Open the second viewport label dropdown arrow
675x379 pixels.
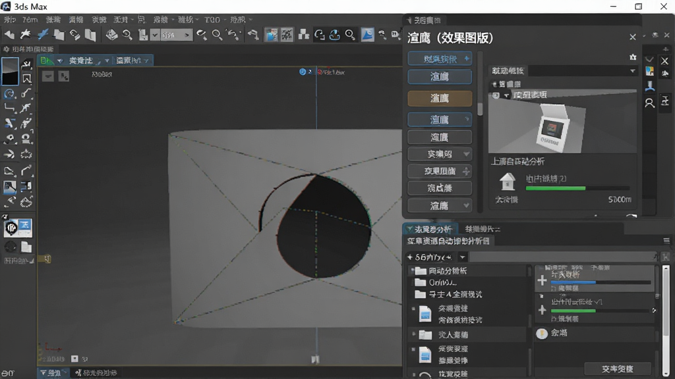(146, 61)
